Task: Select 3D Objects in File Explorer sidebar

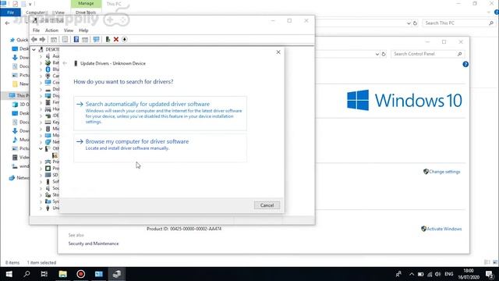Action: [21, 104]
